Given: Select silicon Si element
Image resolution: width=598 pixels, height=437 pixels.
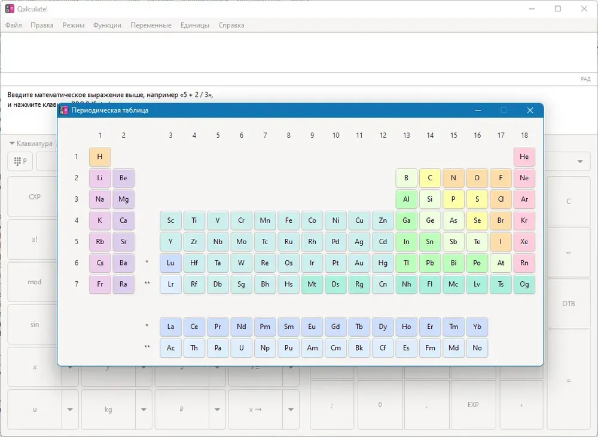Looking at the screenshot, I should [430, 199].
